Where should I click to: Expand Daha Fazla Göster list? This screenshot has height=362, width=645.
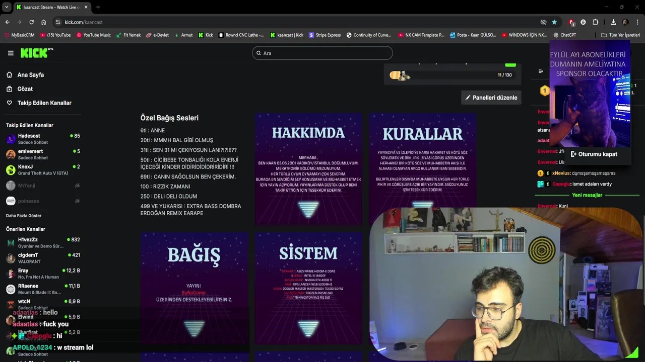[x=24, y=216]
